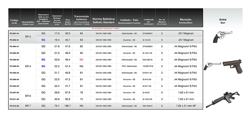Select certificate number B-124 05

pyautogui.click(x=146, y=40)
